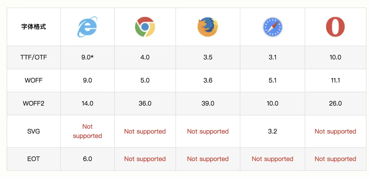
Task: Select the 字体格式 header cell
Action: click(x=34, y=27)
